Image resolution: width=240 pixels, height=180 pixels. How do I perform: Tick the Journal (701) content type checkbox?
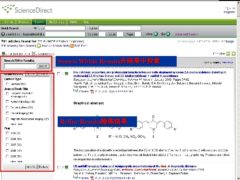click(x=7, y=84)
